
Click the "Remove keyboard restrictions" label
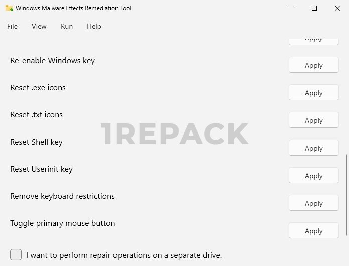[x=62, y=196]
